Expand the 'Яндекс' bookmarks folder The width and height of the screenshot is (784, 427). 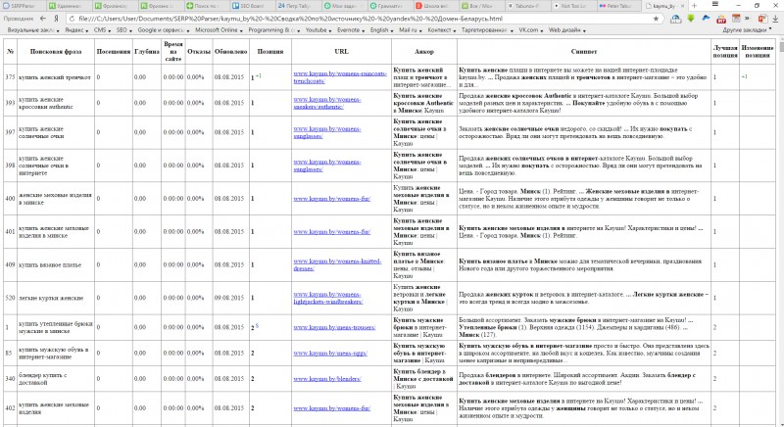click(x=76, y=30)
